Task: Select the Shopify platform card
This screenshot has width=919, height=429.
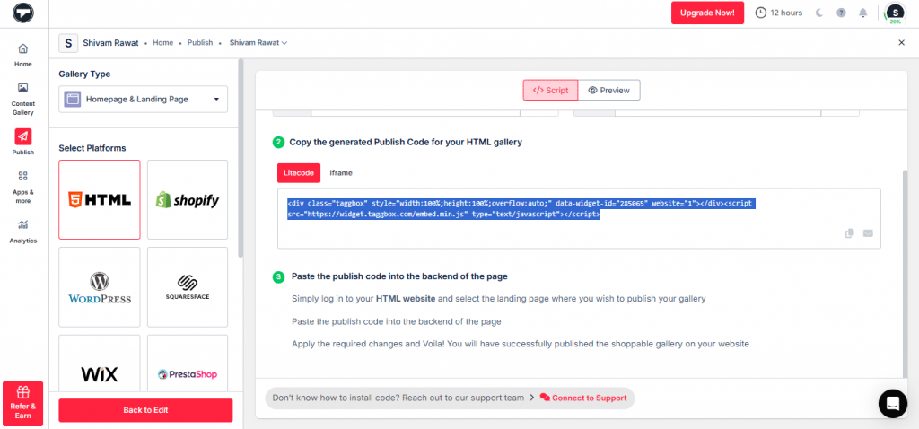Action: (188, 200)
